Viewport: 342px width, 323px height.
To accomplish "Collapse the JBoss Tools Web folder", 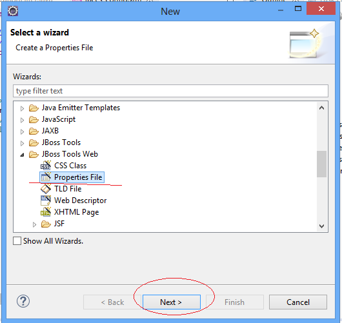I will point(22,155).
